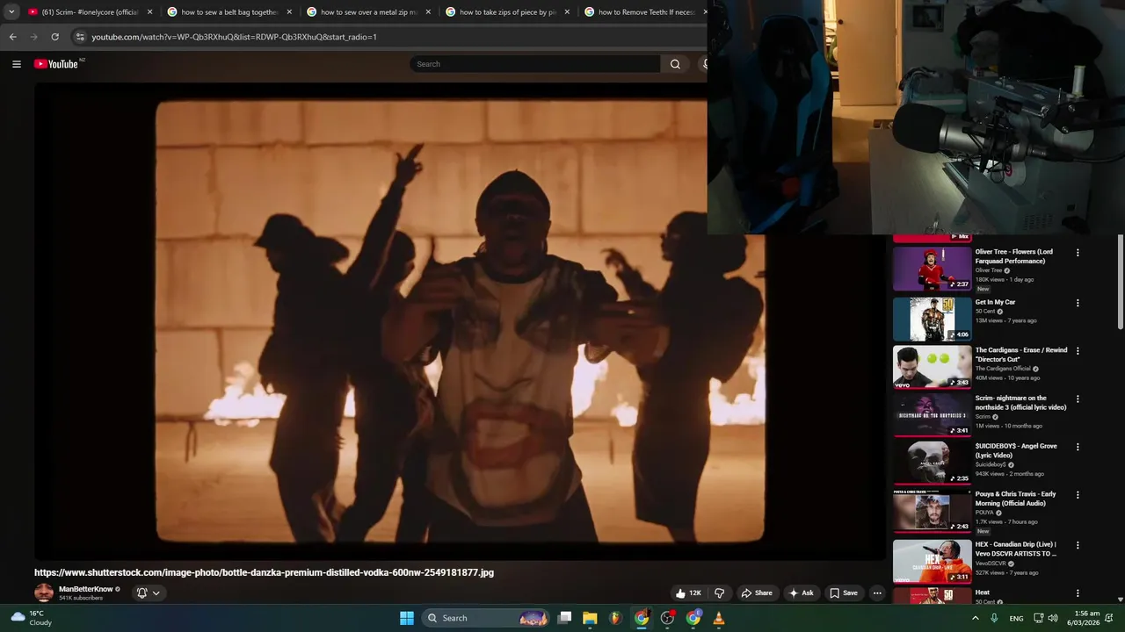Click the browser address bar URL
1125x632 pixels.
point(234,37)
